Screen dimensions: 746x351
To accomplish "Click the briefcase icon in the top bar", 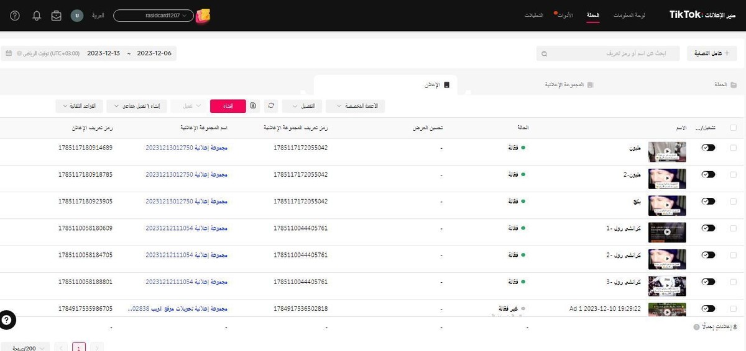I will pos(57,16).
